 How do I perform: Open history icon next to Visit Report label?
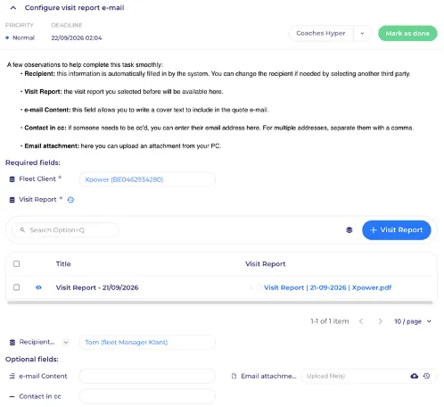(70, 200)
